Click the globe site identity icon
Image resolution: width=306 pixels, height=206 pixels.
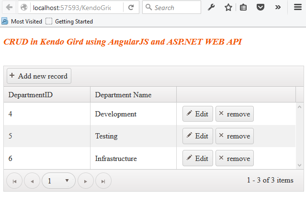tap(24, 7)
